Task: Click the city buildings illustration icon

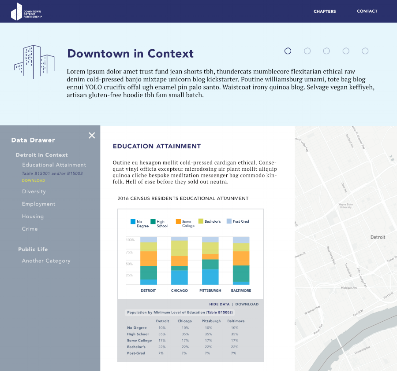Action: tap(34, 62)
